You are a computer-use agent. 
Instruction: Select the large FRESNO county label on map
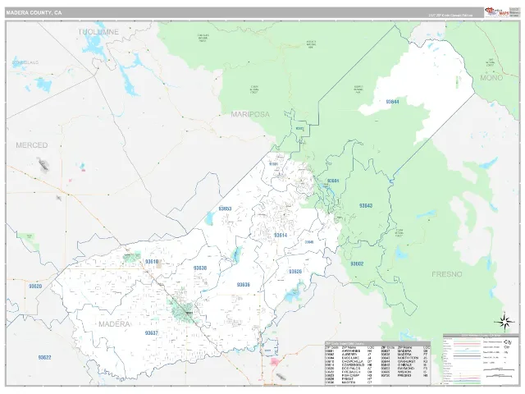[446, 274]
